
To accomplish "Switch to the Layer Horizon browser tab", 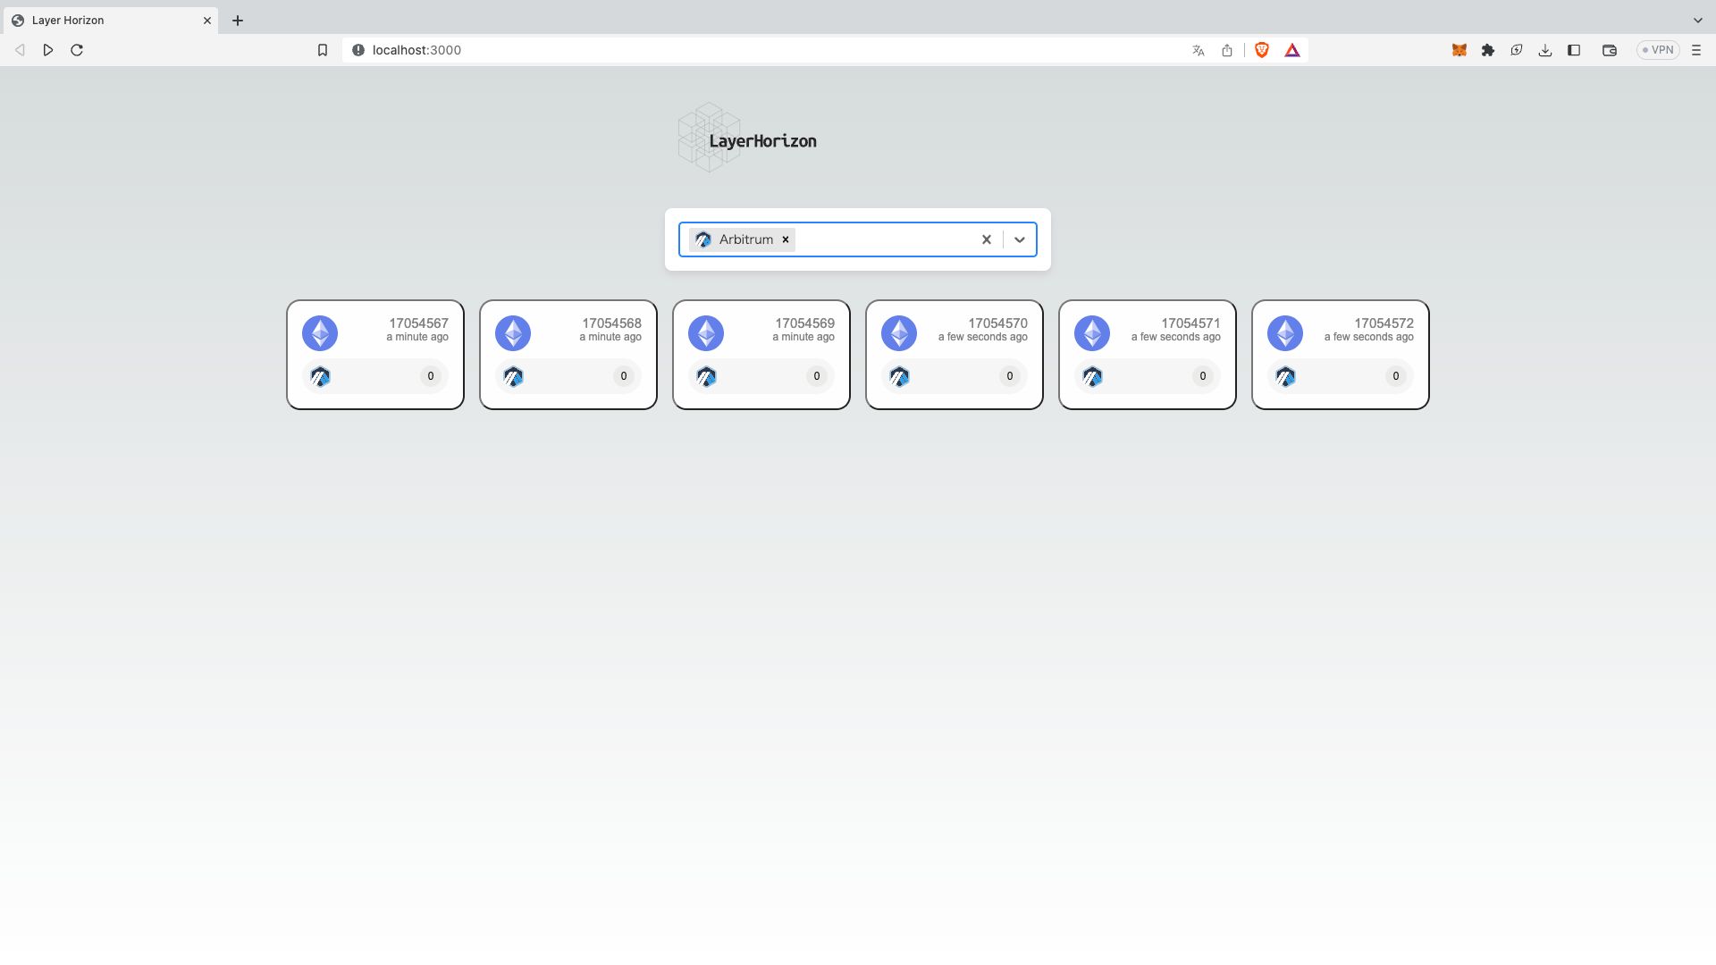I will click(x=109, y=20).
